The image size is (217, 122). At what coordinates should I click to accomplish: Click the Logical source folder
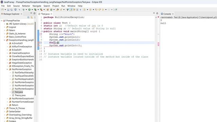point(13,27)
